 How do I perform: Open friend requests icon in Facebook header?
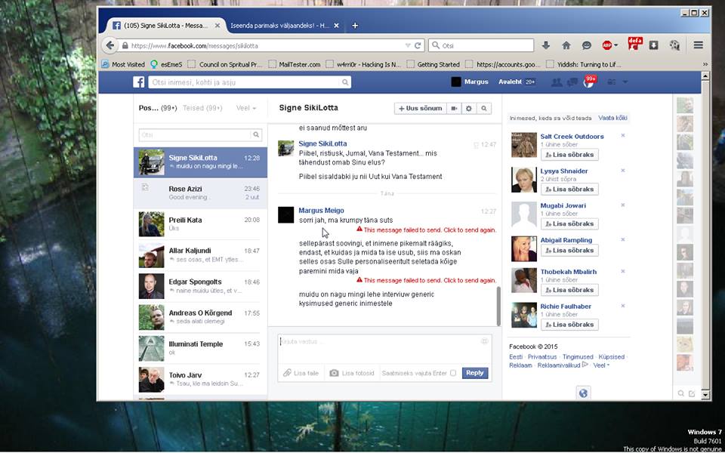557,82
